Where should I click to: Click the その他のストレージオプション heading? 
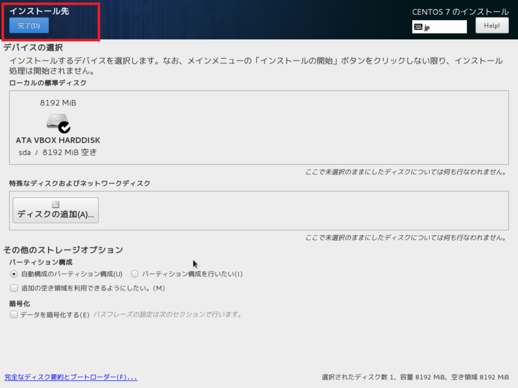point(63,250)
